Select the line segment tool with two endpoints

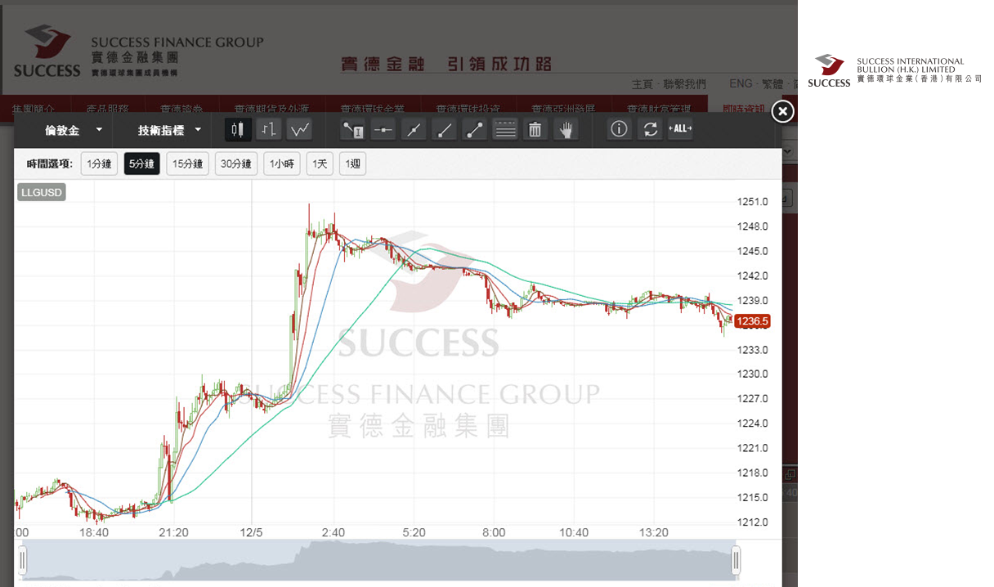pyautogui.click(x=475, y=129)
